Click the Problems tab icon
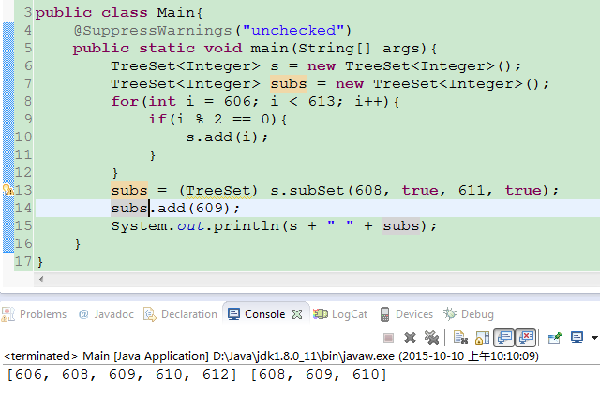Viewport: 600px width, 405px height. 7,314
